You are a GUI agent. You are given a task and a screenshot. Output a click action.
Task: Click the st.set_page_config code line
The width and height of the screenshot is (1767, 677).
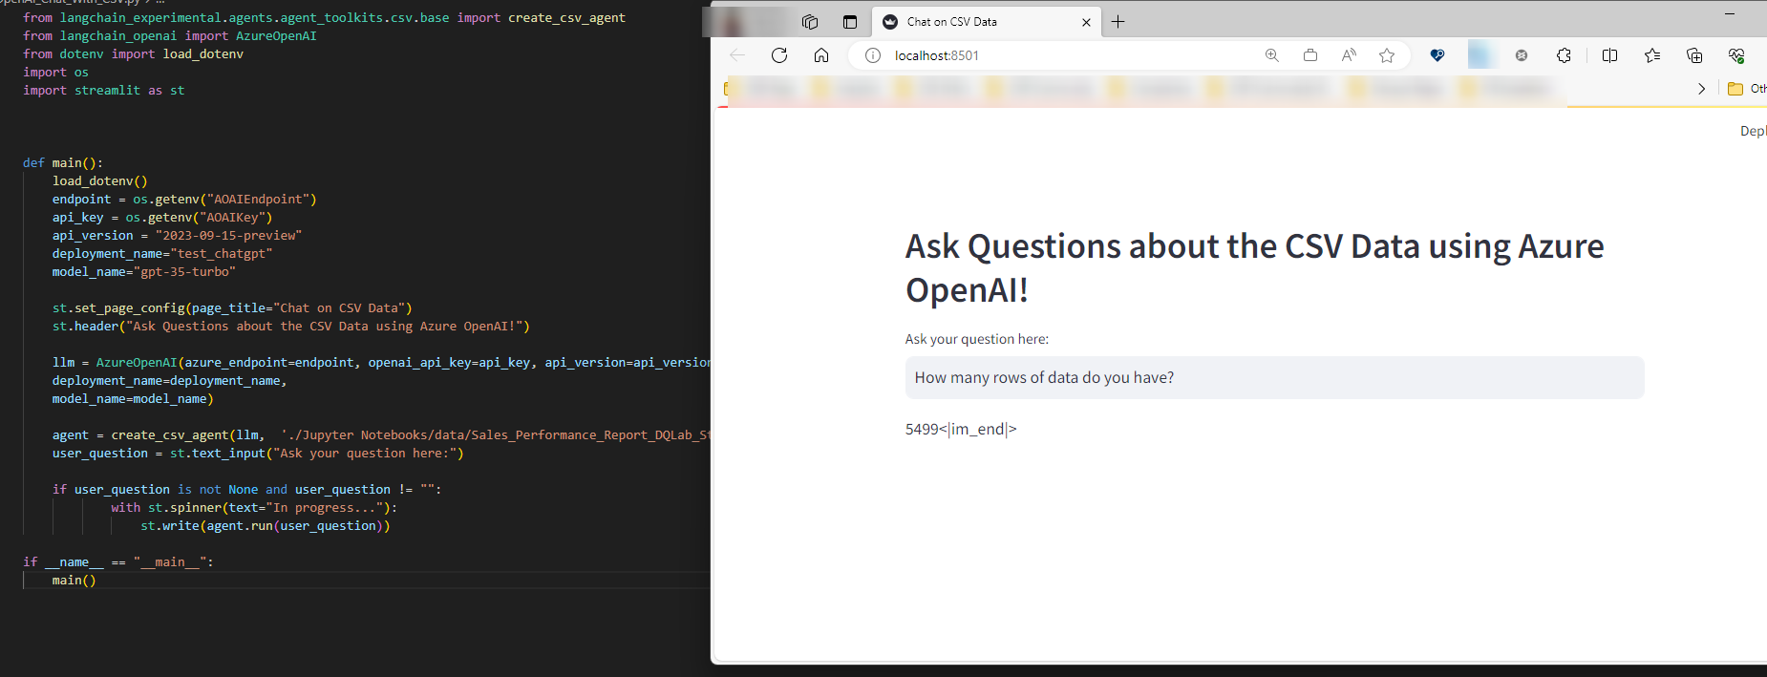click(232, 308)
